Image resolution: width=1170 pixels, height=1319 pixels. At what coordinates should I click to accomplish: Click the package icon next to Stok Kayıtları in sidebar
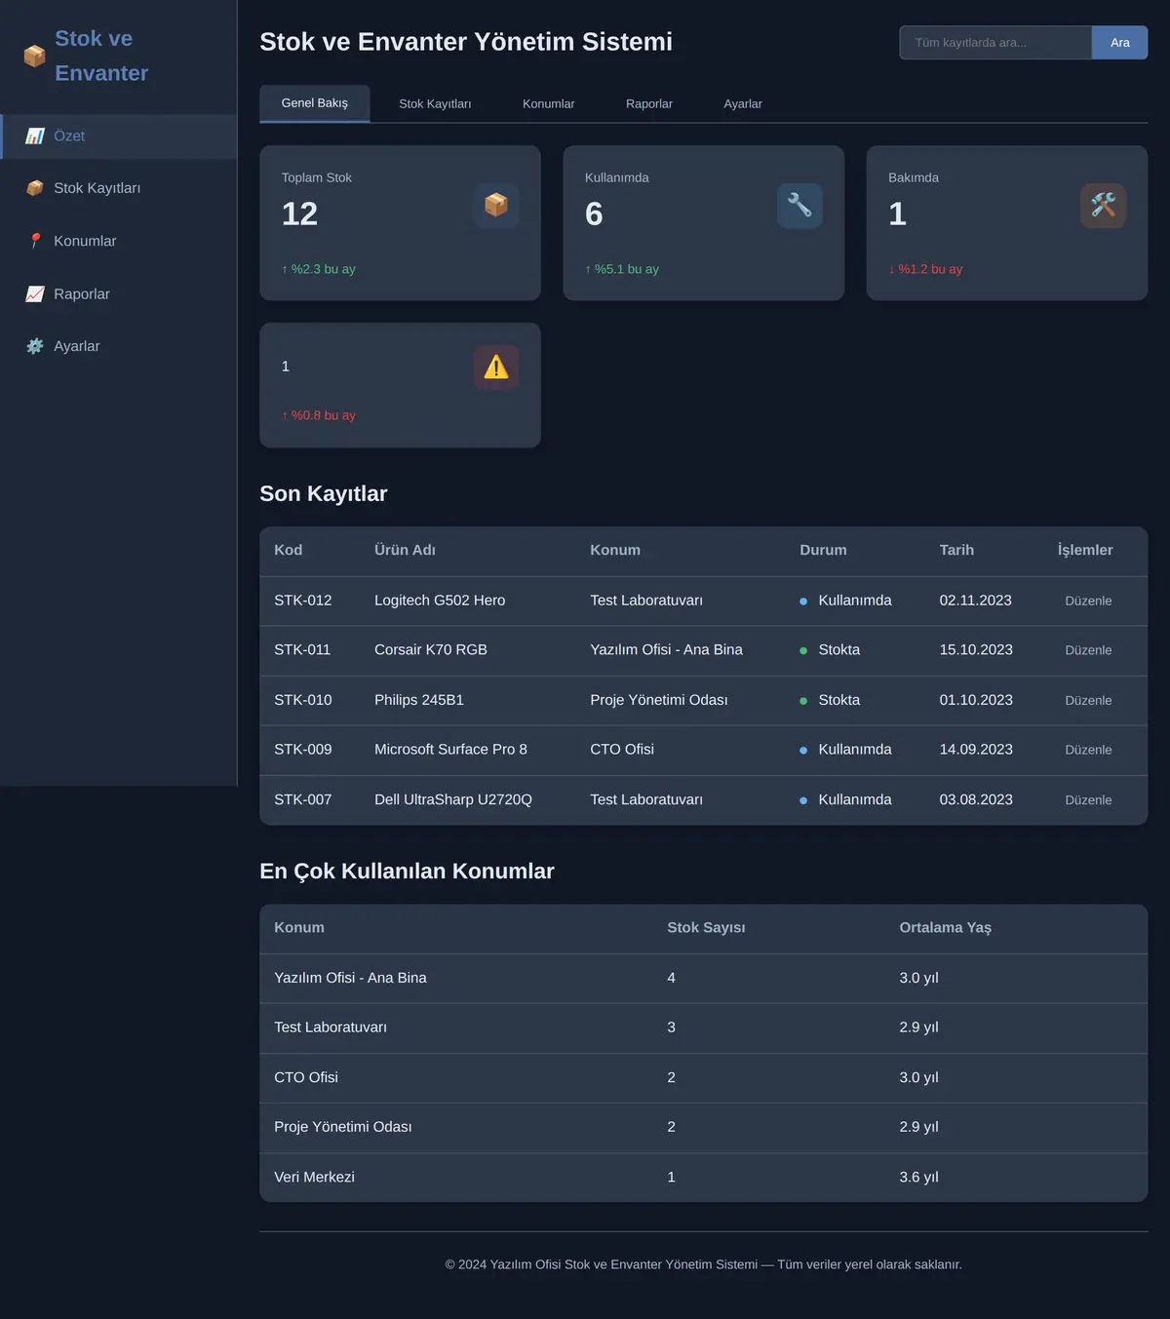(x=35, y=188)
